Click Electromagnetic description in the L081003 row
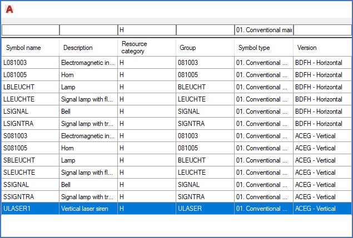The width and height of the screenshot is (353, 238). coord(88,63)
